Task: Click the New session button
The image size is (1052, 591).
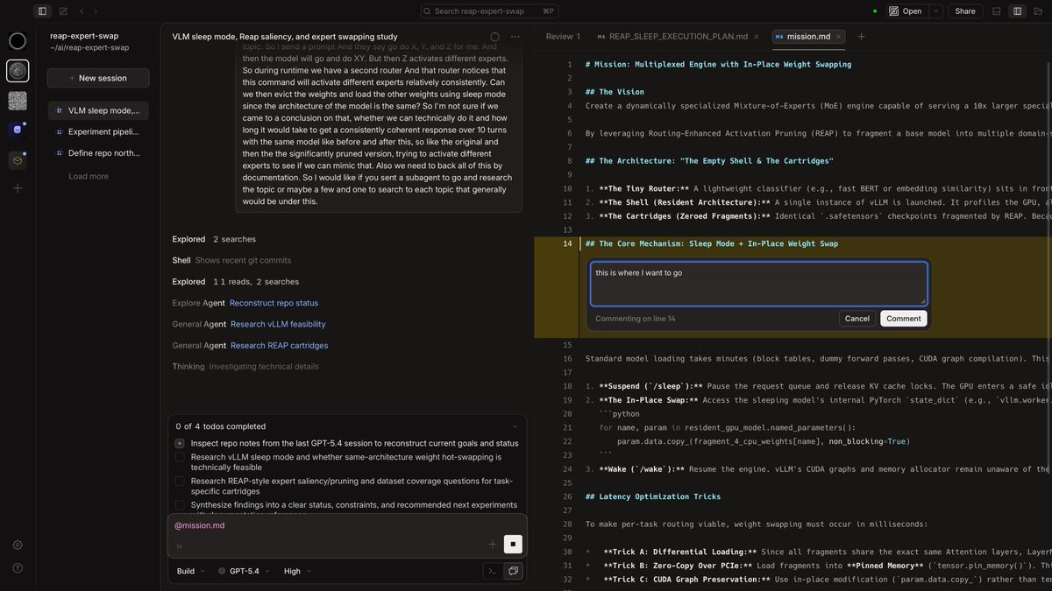Action: point(98,78)
